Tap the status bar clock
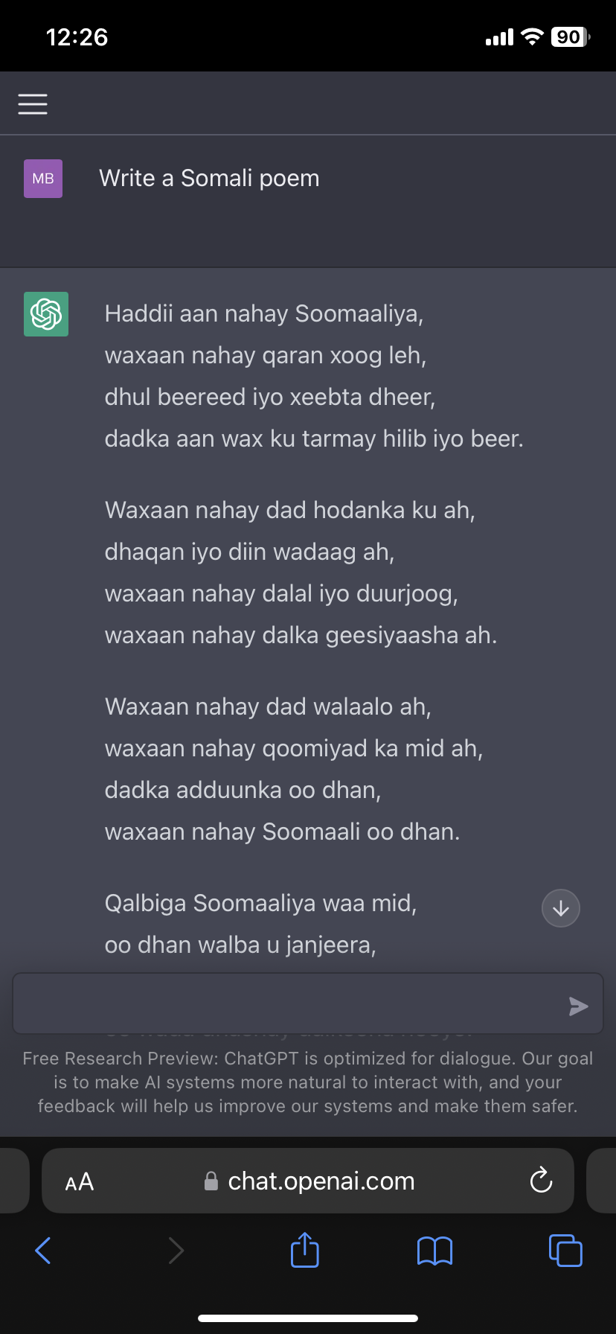 coord(77,37)
